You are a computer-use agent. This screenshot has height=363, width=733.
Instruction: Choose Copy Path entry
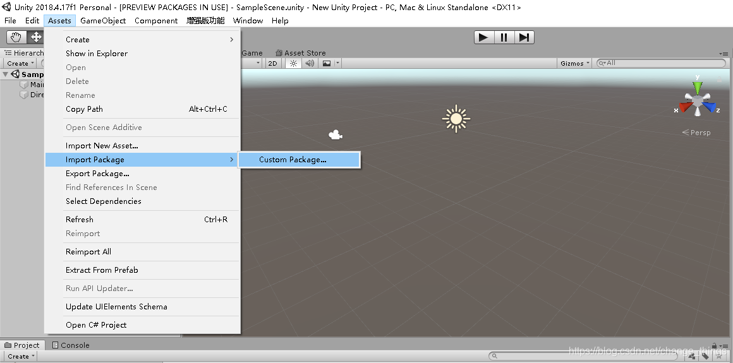[143, 109]
